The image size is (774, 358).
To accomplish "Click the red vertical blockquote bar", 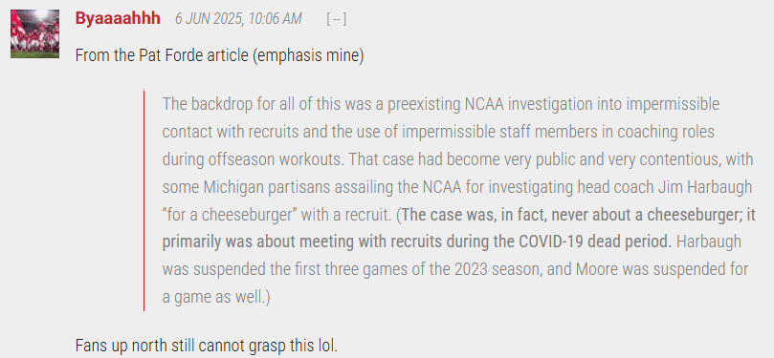I will (144, 200).
